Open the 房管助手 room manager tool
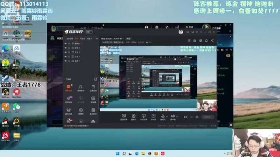Image resolution: width=280 pixels, height=157 pixels. (81, 88)
